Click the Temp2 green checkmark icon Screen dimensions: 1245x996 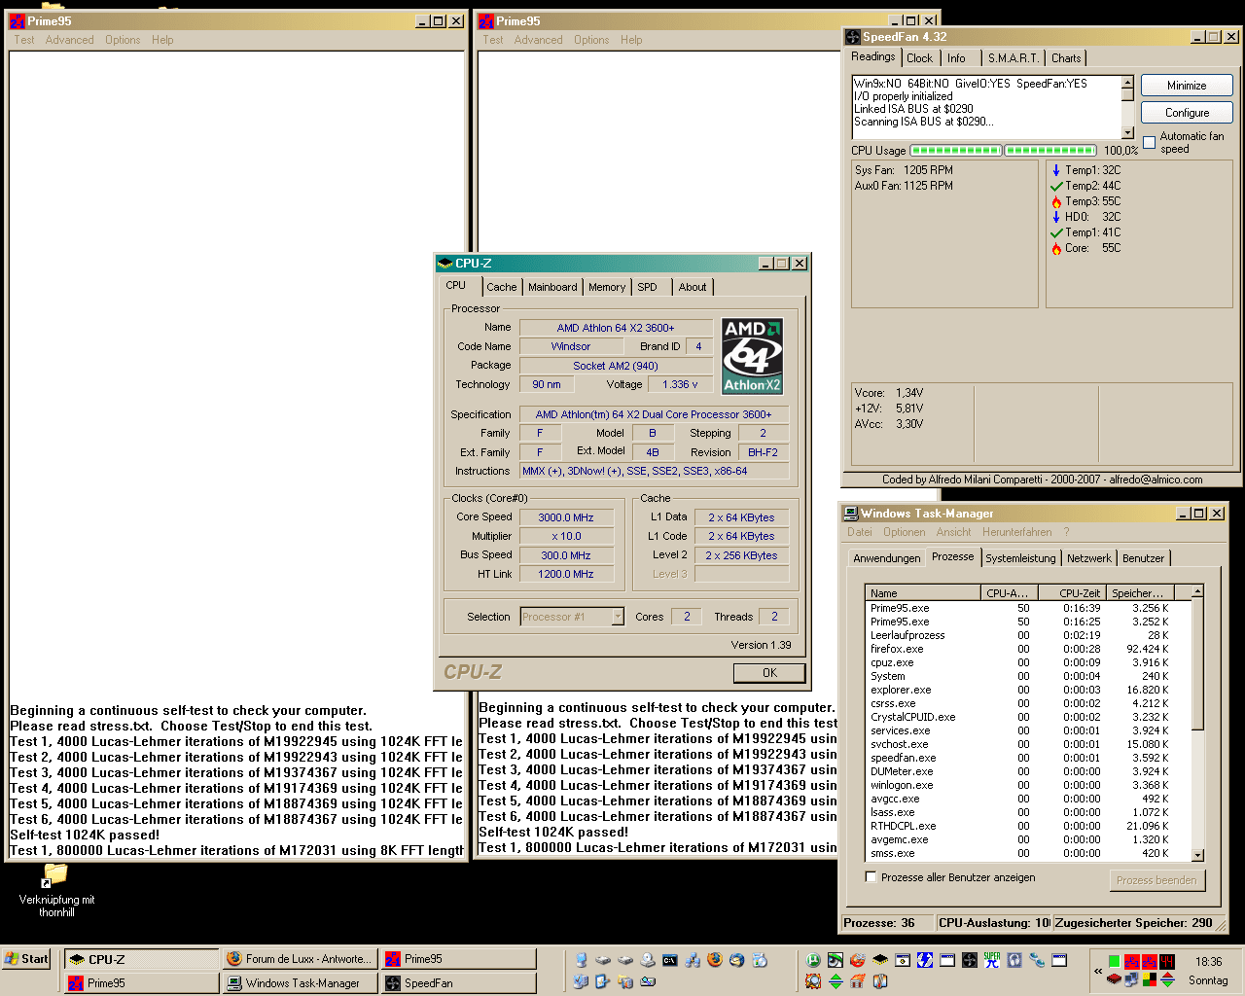1056,186
